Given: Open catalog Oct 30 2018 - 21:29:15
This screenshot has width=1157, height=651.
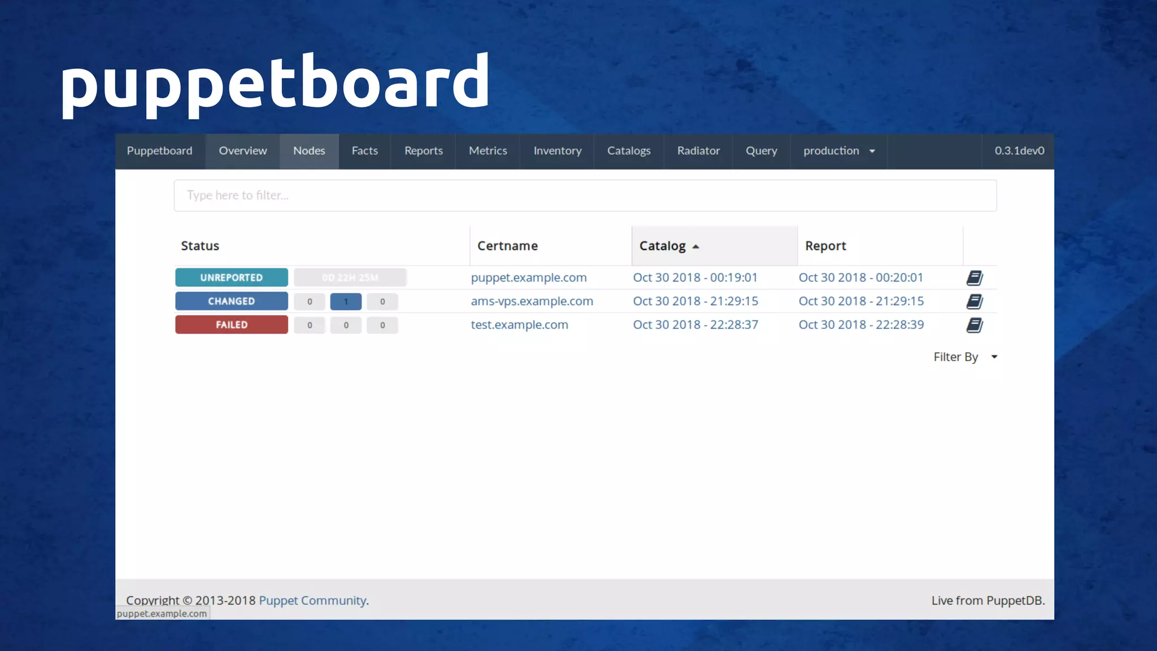Looking at the screenshot, I should [695, 301].
